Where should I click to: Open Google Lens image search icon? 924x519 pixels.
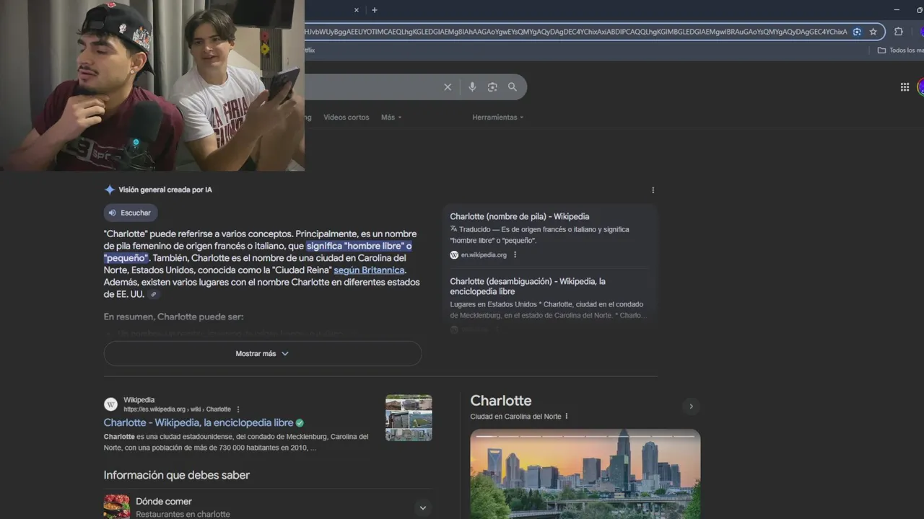point(492,87)
